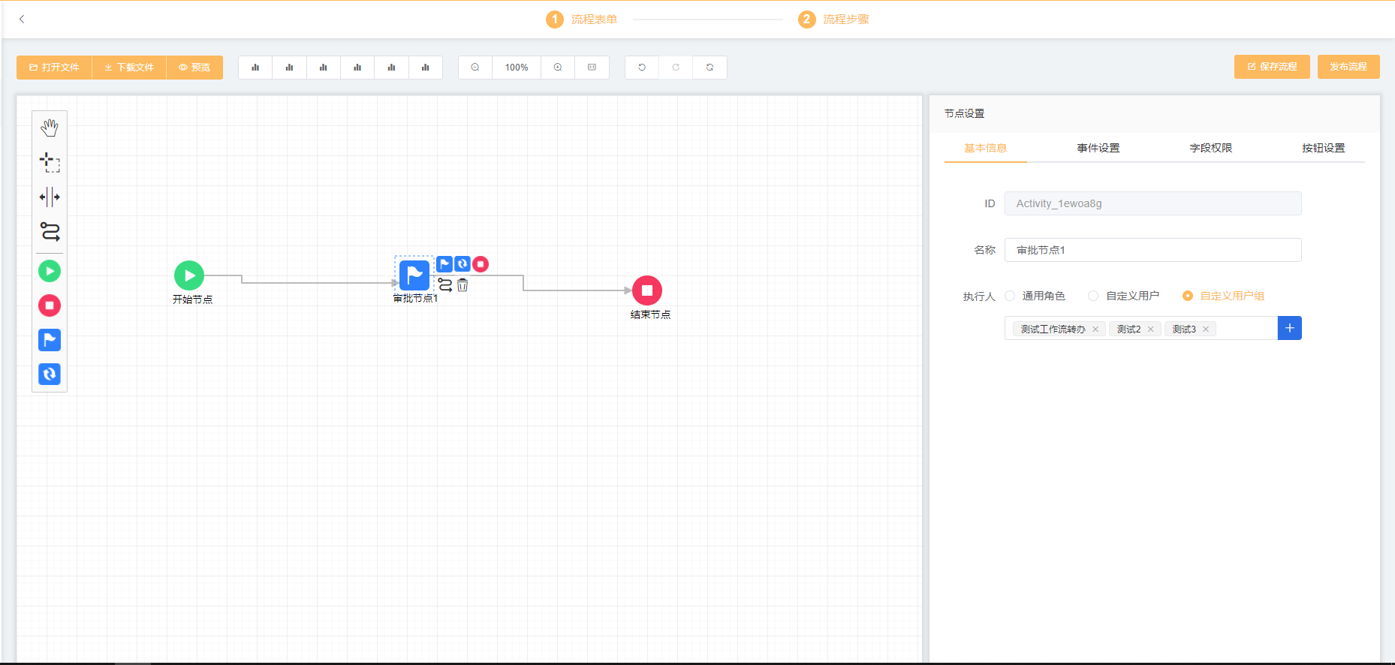The width and height of the screenshot is (1395, 665).
Task: Switch to the 按钮设置 tab
Action: pyautogui.click(x=1323, y=148)
